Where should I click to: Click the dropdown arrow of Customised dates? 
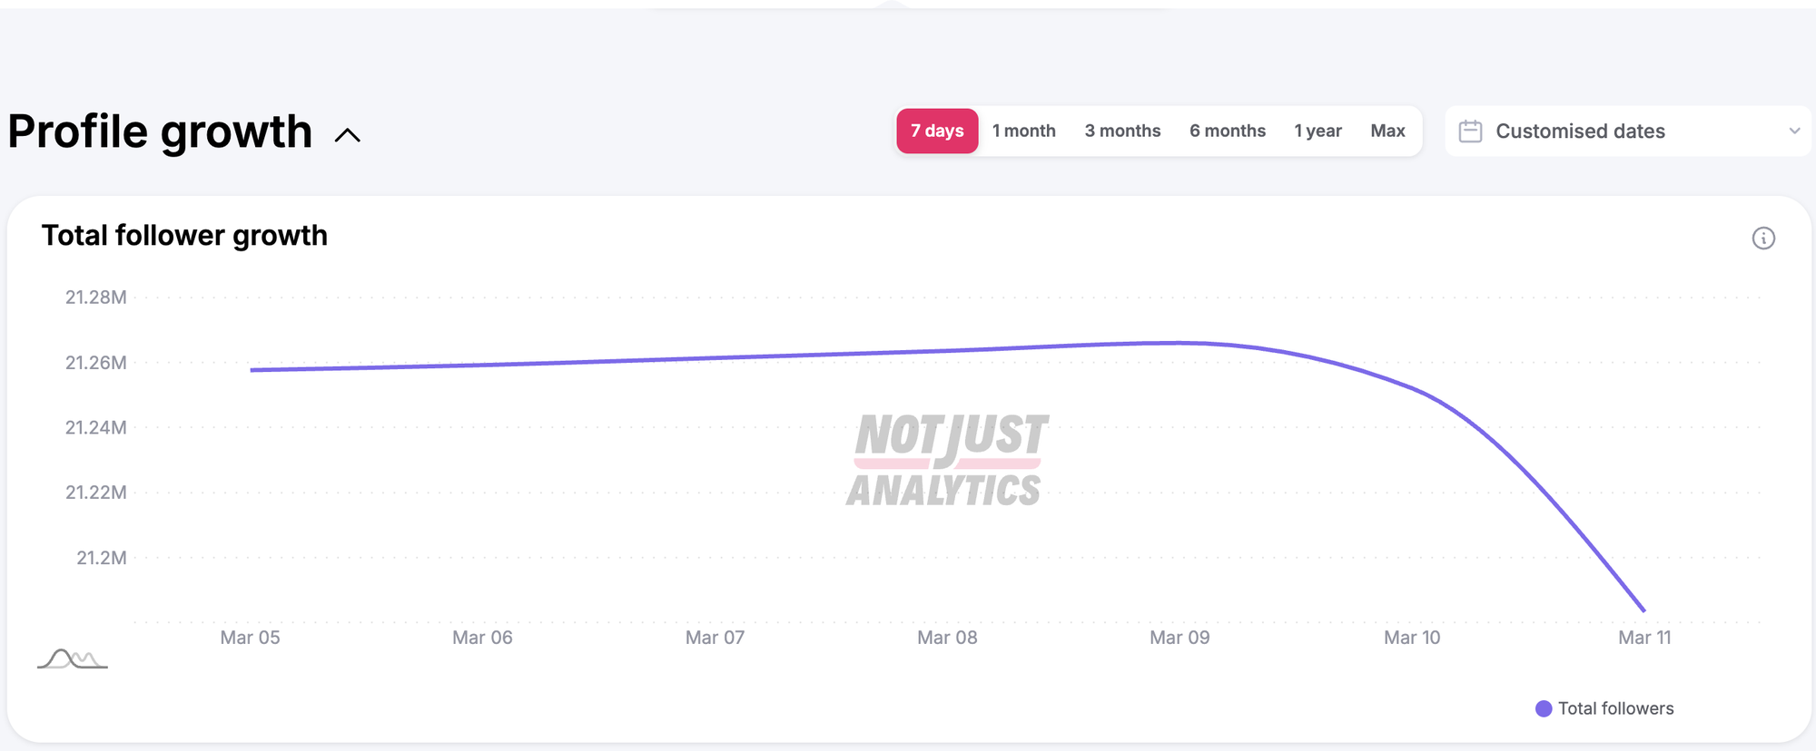(x=1794, y=132)
